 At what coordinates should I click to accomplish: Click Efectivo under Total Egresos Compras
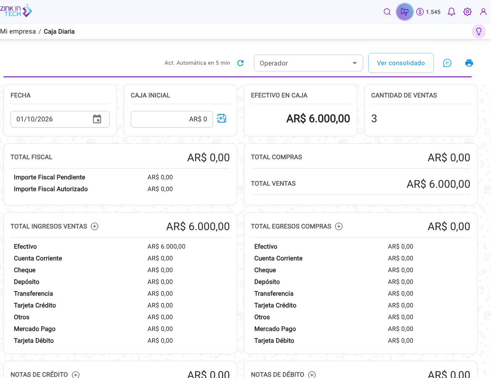point(266,247)
